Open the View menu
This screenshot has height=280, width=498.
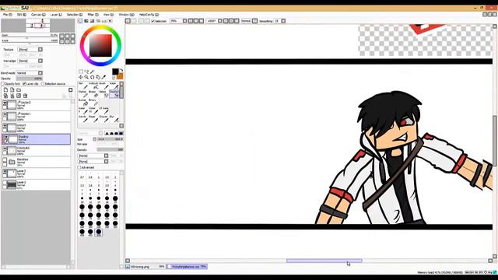(108, 15)
